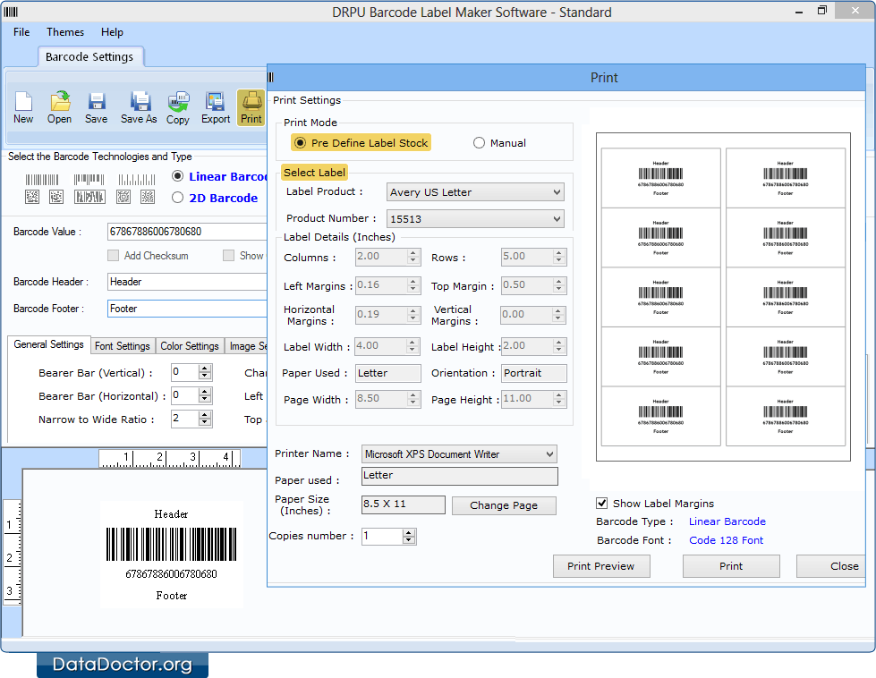Click the Rows spinner arrows

click(x=558, y=257)
